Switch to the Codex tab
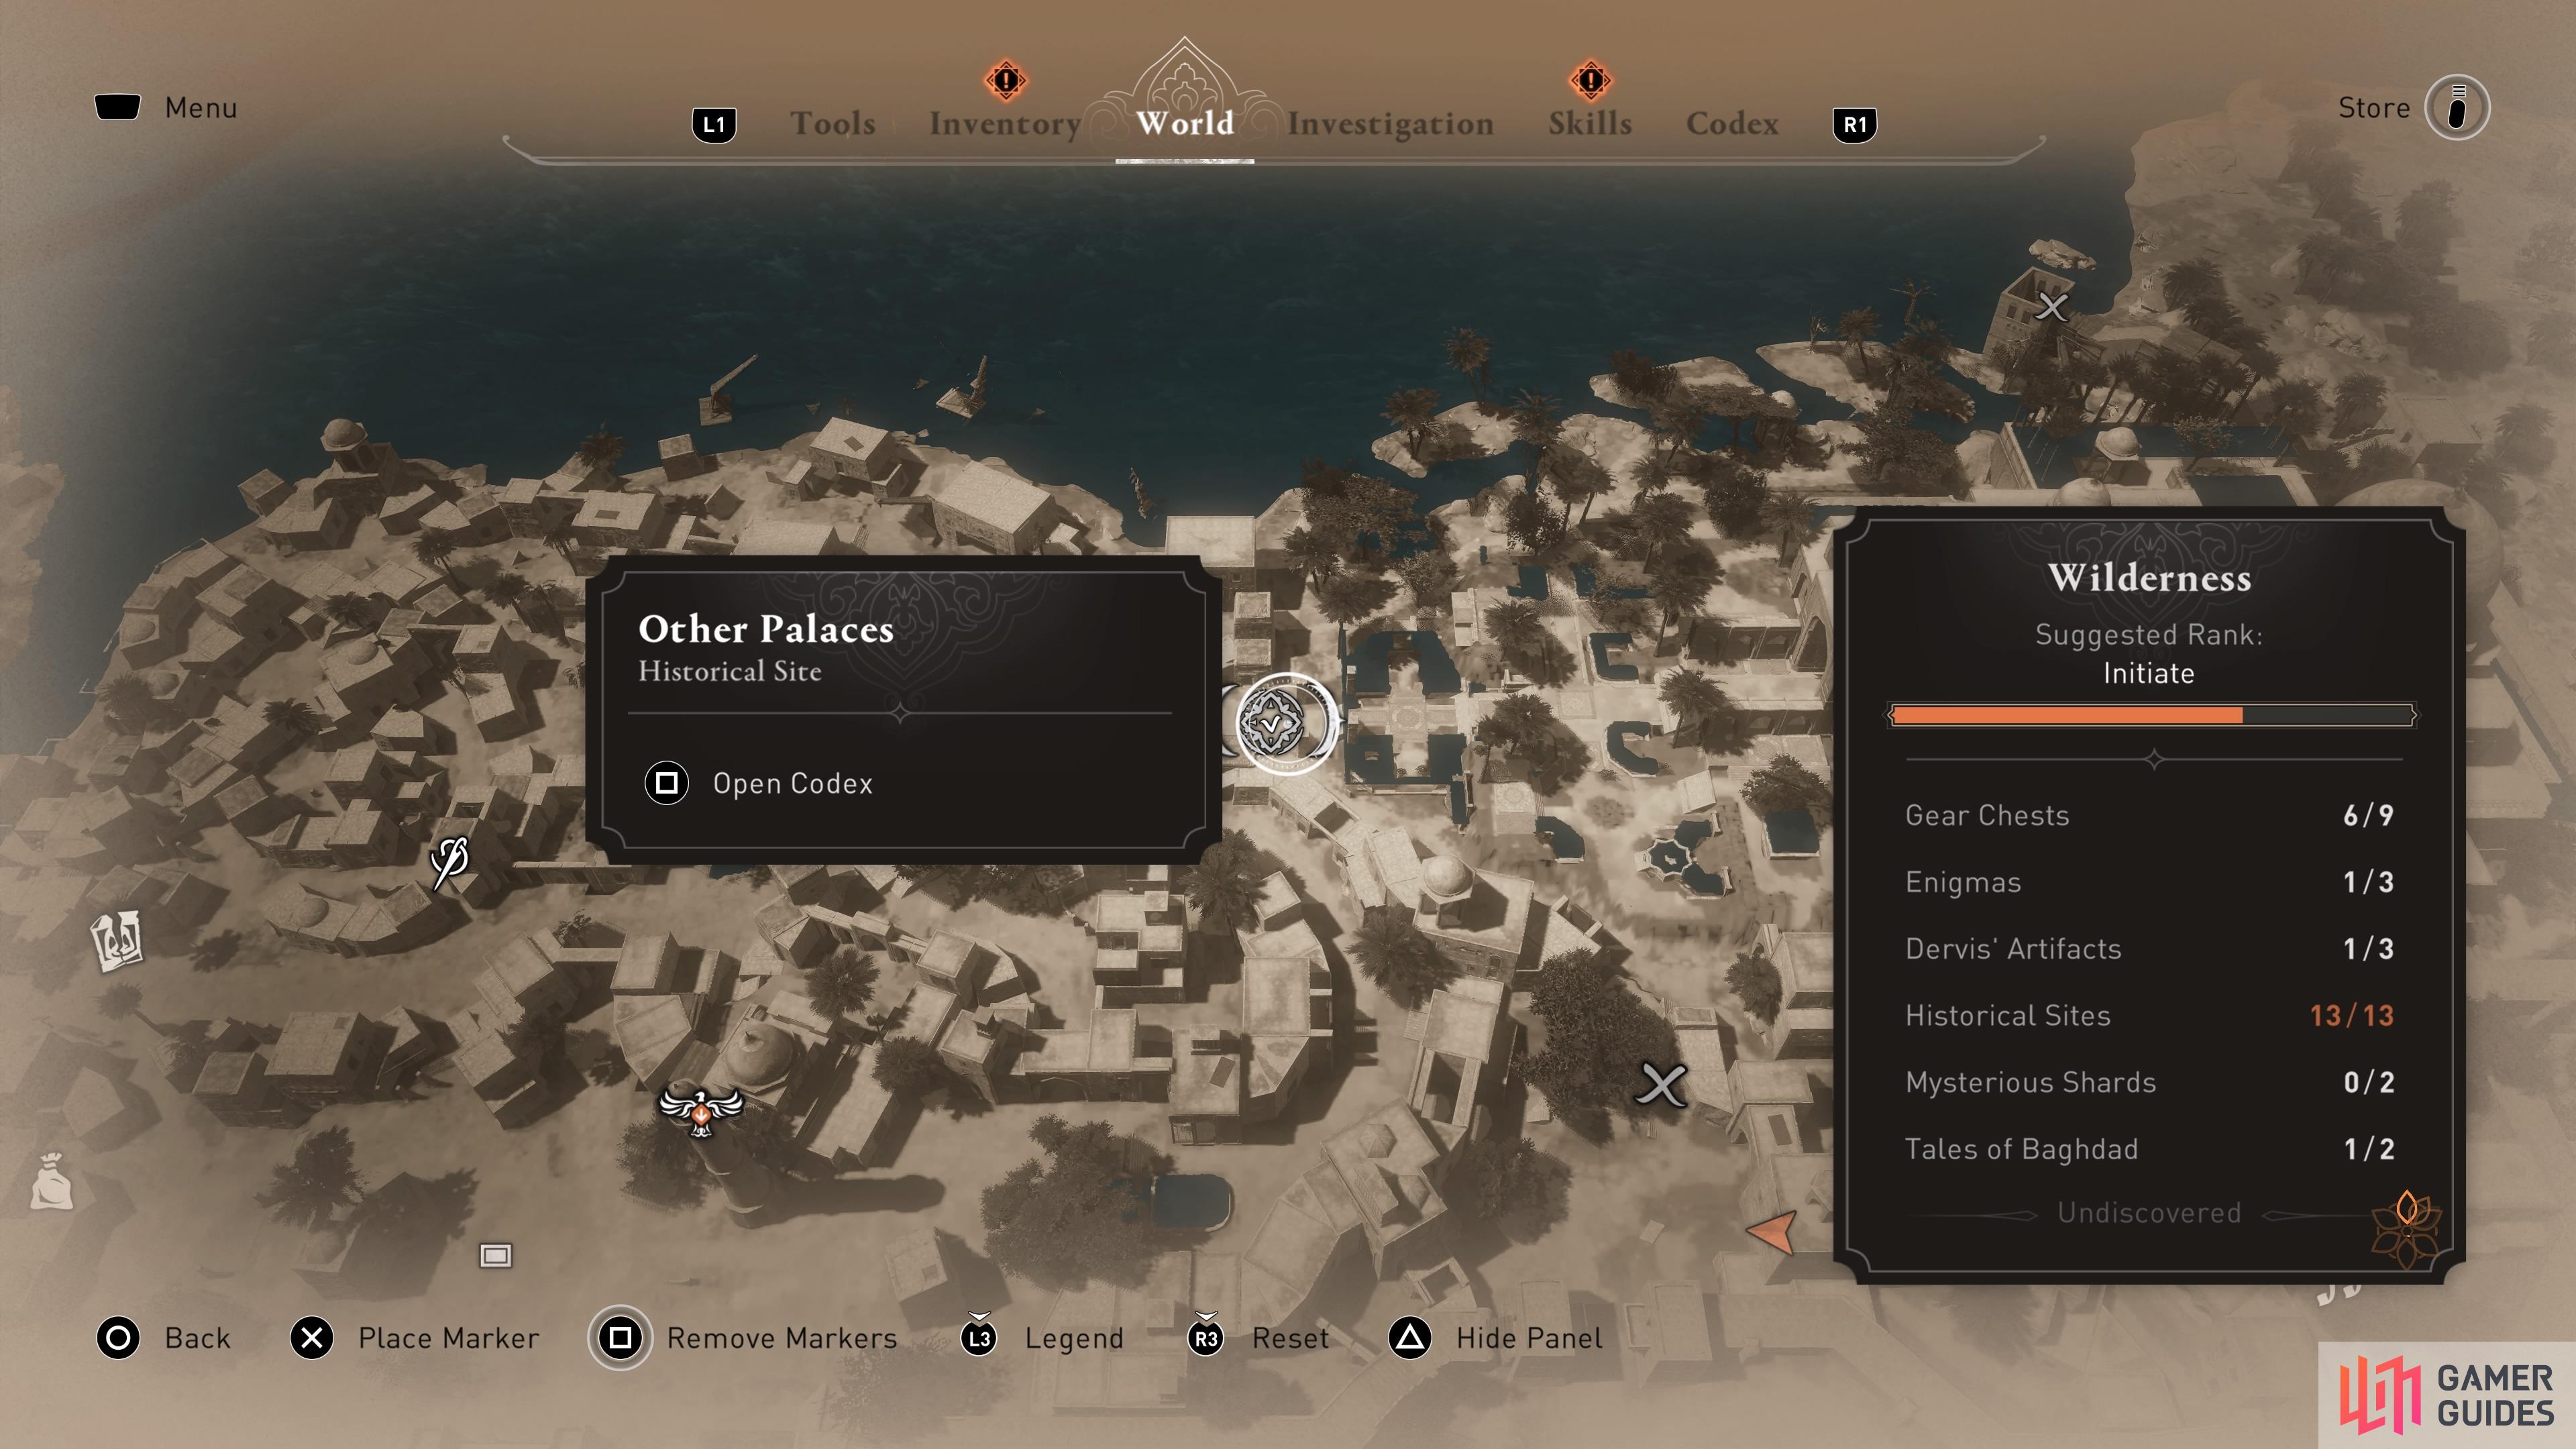Image resolution: width=2576 pixels, height=1449 pixels. point(1732,123)
